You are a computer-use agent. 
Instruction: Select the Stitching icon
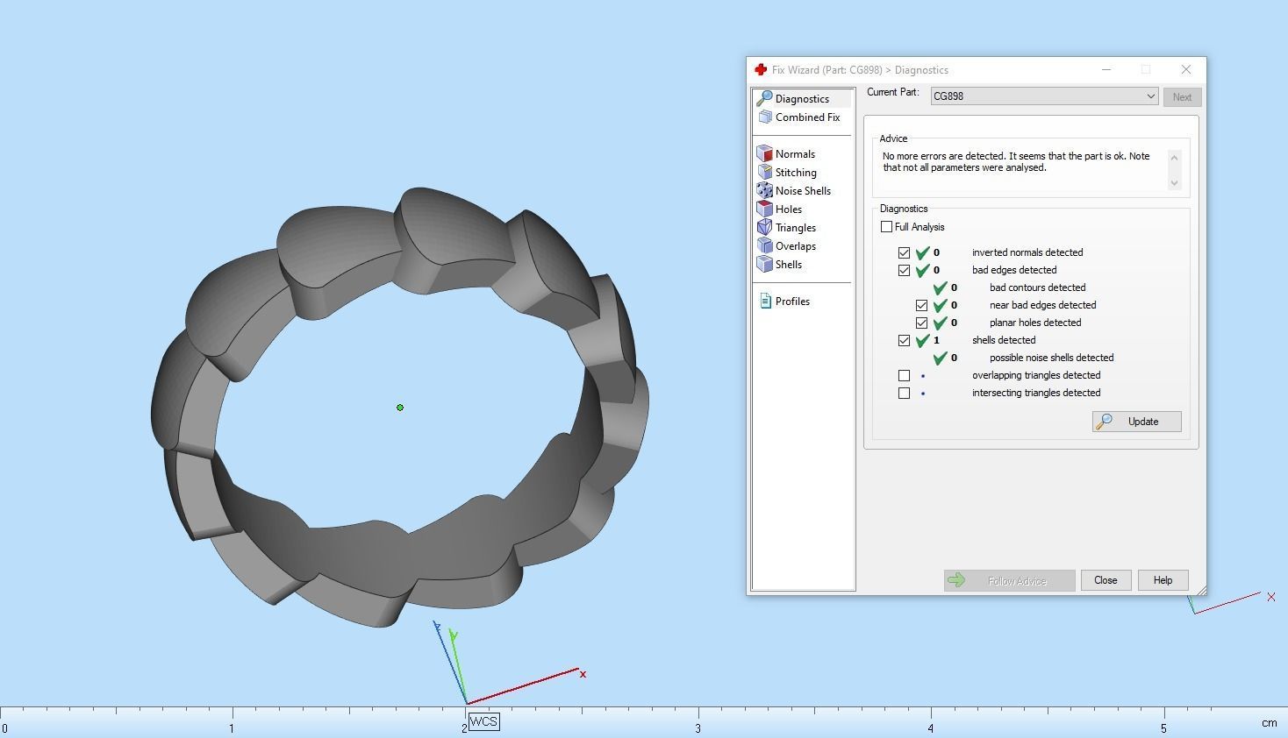click(764, 172)
